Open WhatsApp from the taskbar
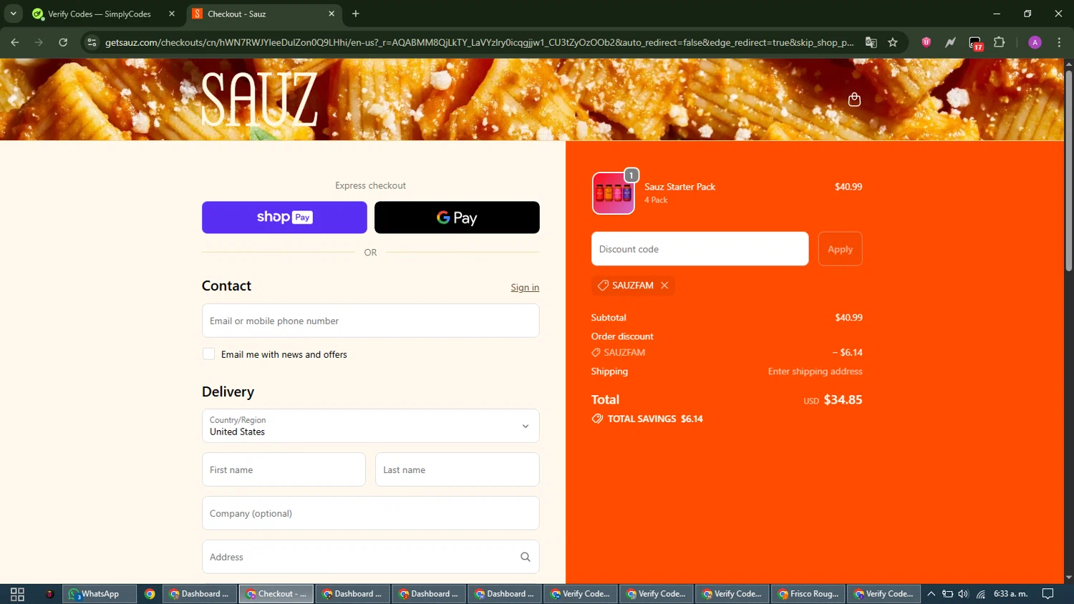 (x=100, y=594)
